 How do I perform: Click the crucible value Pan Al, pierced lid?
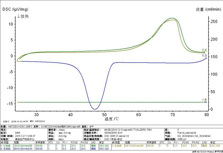click(x=187, y=133)
